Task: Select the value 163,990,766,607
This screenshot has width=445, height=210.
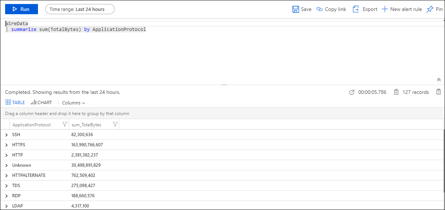Action: point(87,145)
